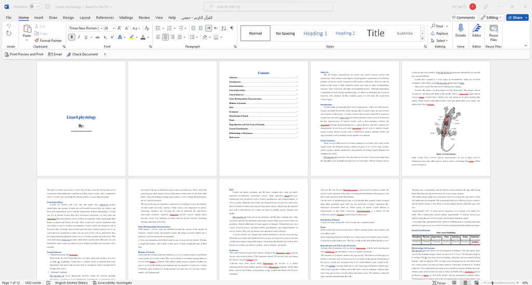Start Dictate voice input
The height and width of the screenshot is (285, 532).
coord(460,31)
